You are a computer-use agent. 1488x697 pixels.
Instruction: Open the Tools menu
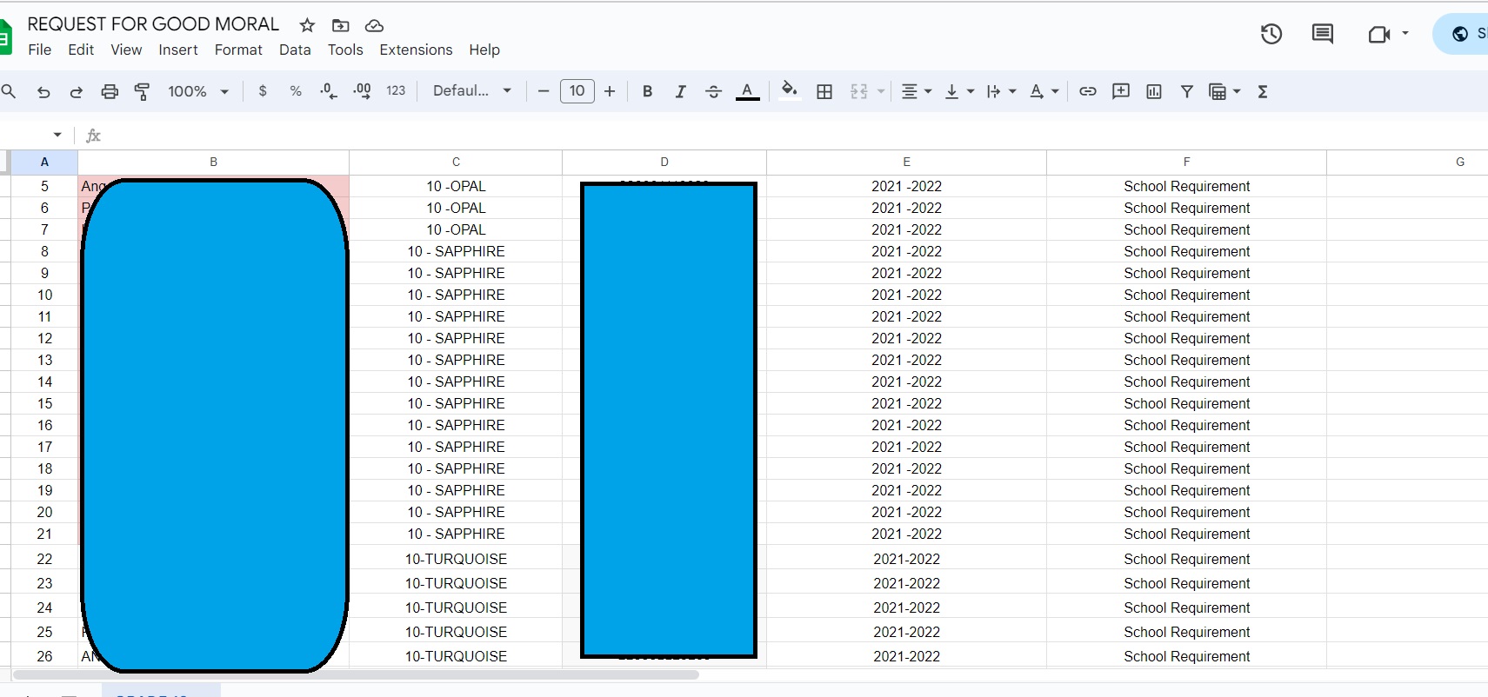click(x=345, y=50)
